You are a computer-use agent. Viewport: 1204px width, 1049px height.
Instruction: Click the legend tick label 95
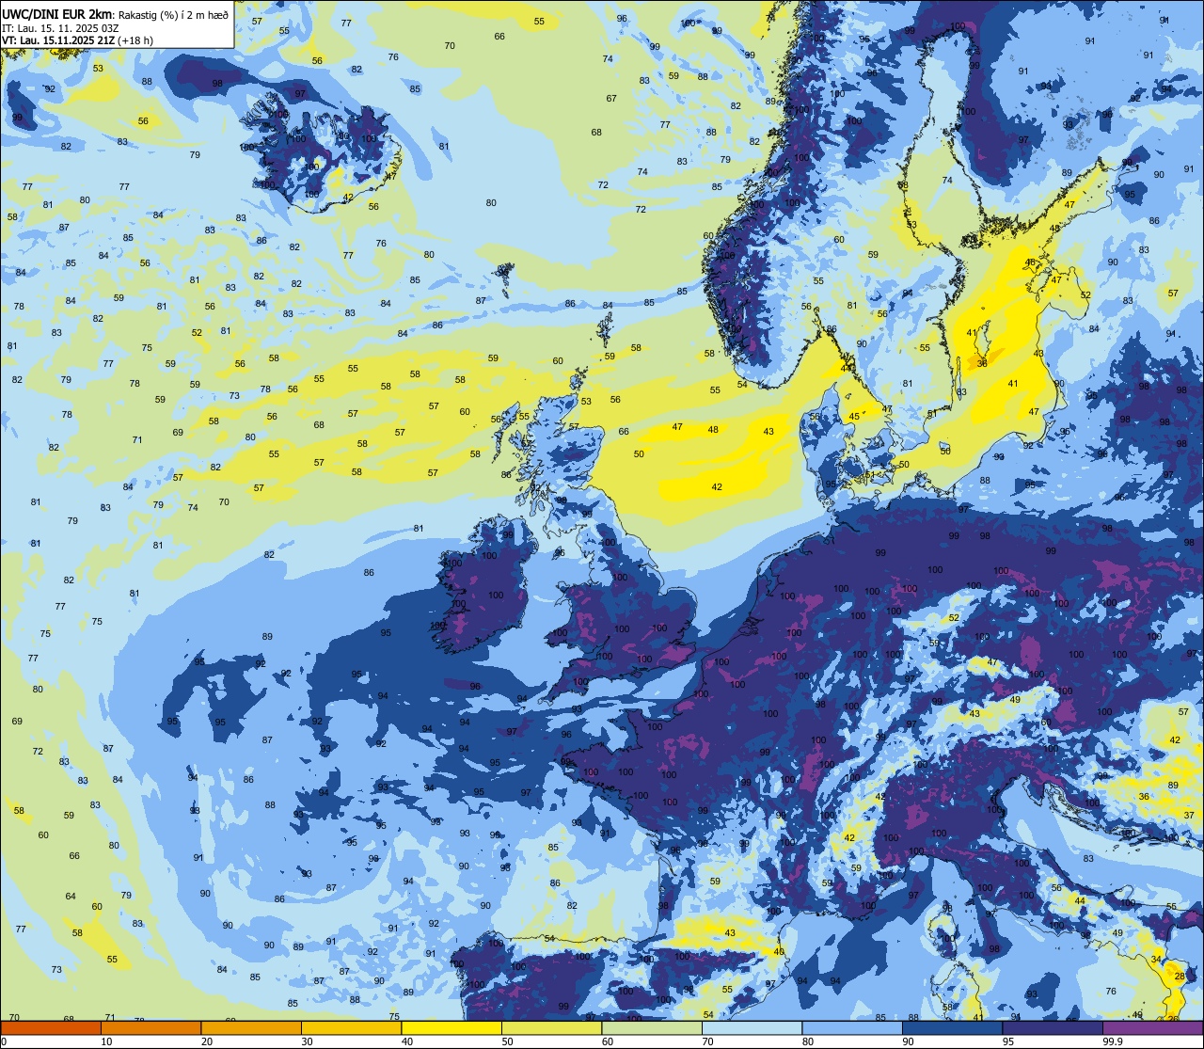(x=1009, y=1041)
